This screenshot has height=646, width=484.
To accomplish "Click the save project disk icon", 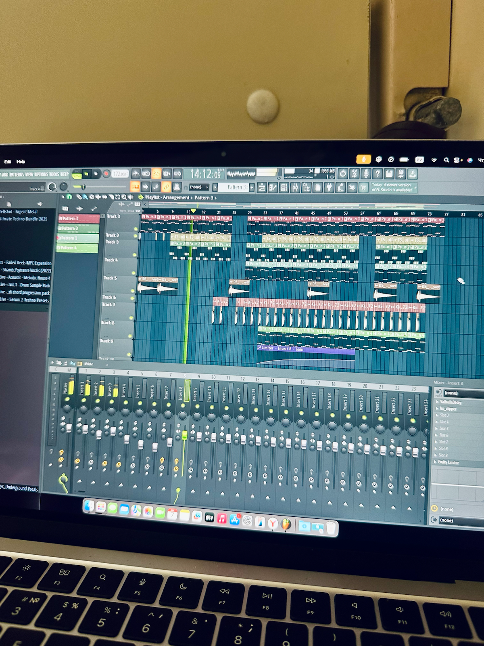I will coord(389,174).
